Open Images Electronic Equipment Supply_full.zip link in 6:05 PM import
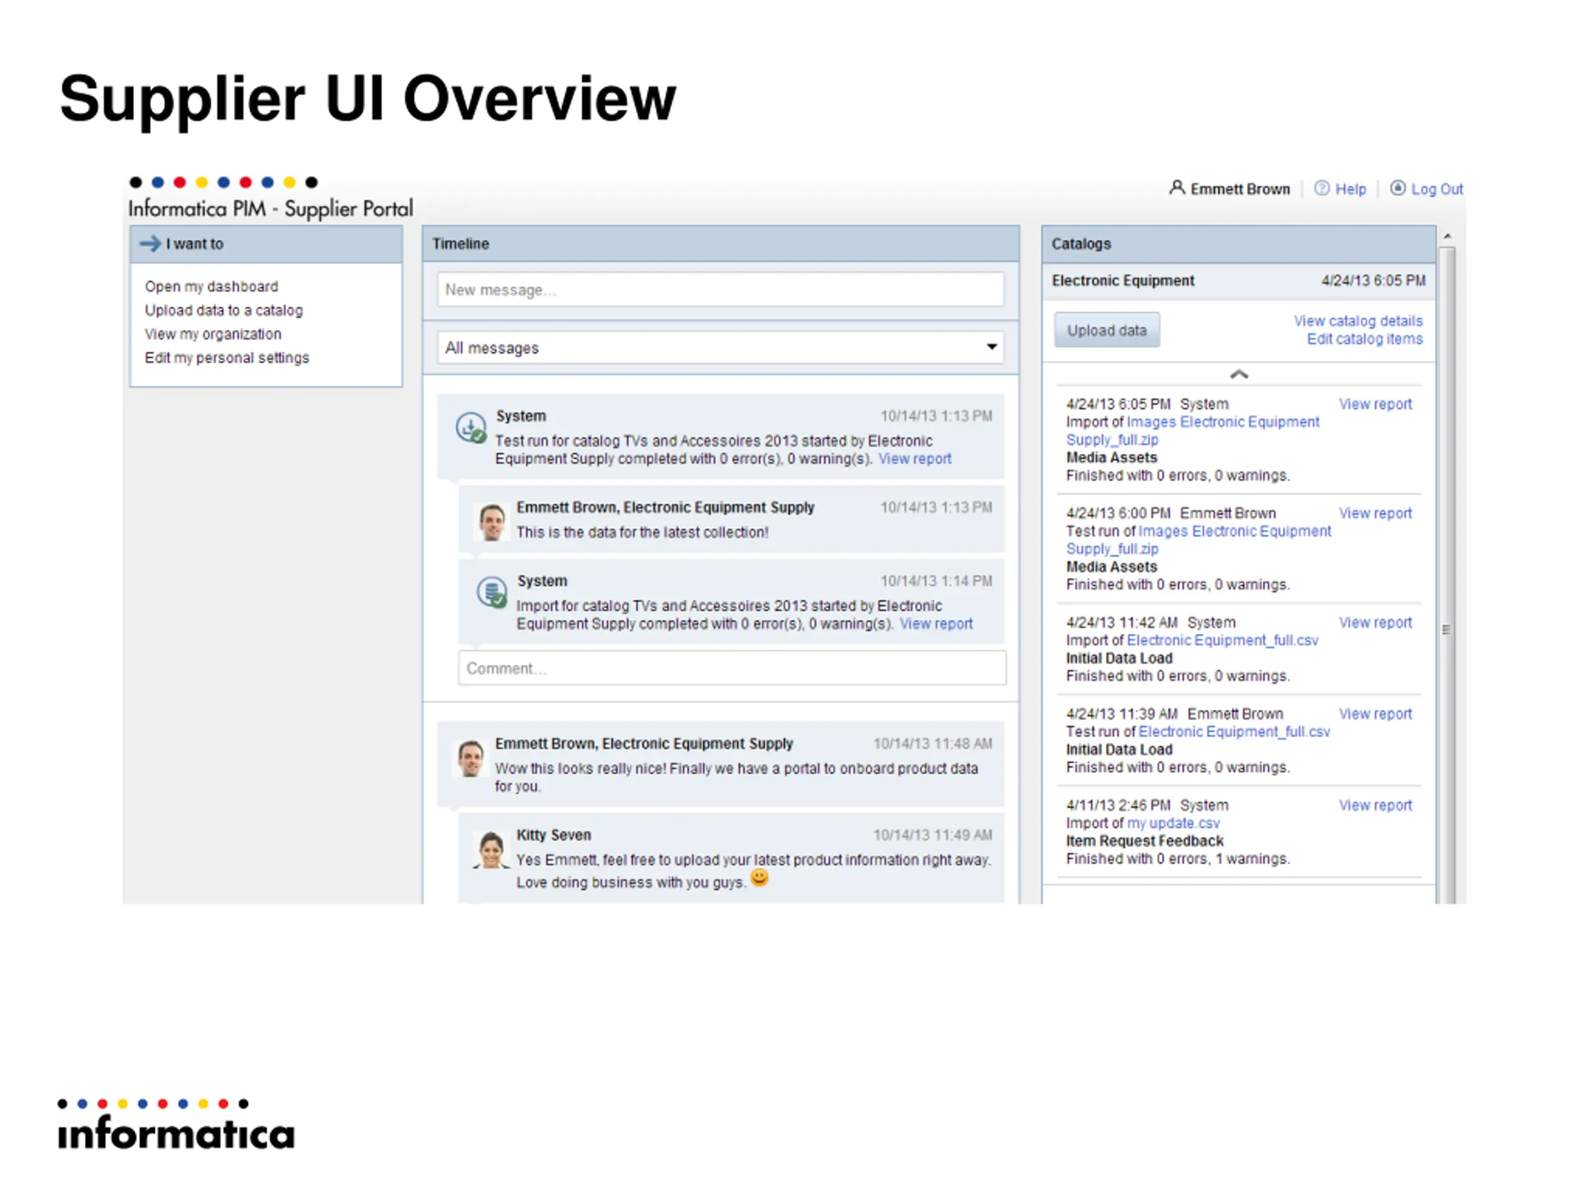The height and width of the screenshot is (1191, 1589). [1192, 430]
